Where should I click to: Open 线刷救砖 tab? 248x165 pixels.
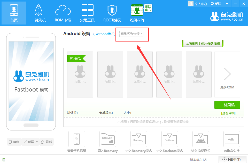137,13
